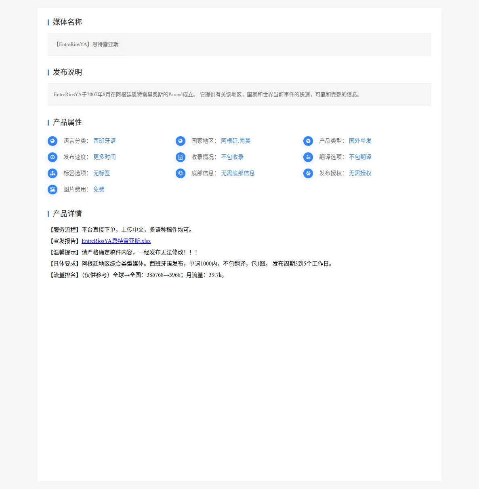The width and height of the screenshot is (479, 489).
Task: Click the 翻译选项 label
Action: click(332, 157)
